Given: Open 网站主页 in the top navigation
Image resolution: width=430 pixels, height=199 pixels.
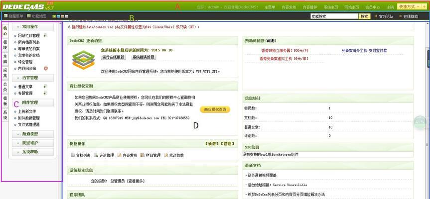Looking at the screenshot, I should click(x=352, y=7).
